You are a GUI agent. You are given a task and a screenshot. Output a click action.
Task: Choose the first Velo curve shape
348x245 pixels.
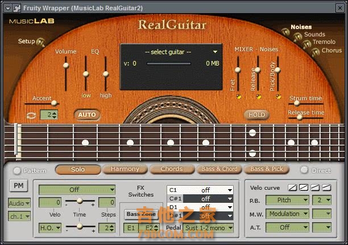292,187
